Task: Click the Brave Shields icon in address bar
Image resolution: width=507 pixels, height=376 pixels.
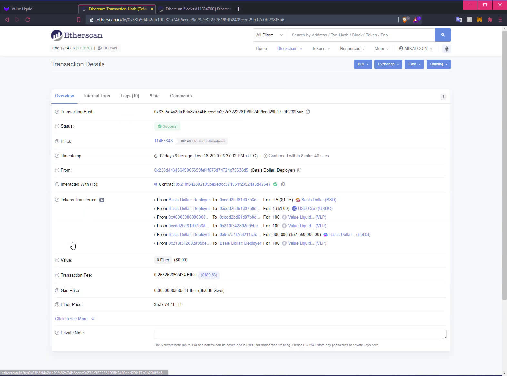Action: pos(405,20)
